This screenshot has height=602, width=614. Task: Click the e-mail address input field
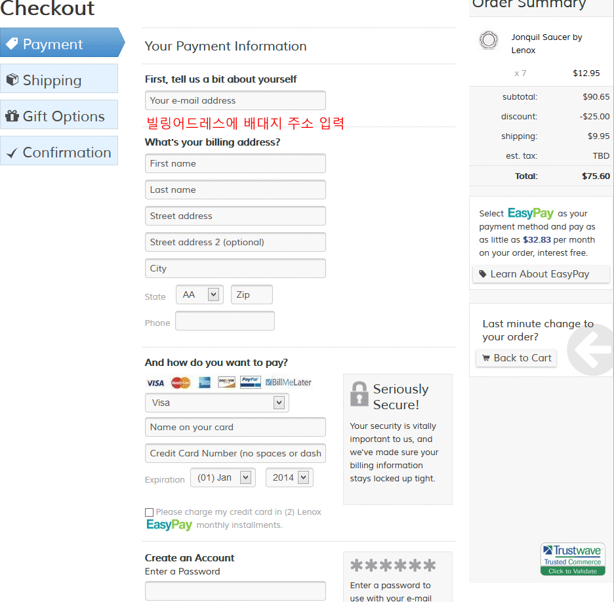tap(235, 100)
